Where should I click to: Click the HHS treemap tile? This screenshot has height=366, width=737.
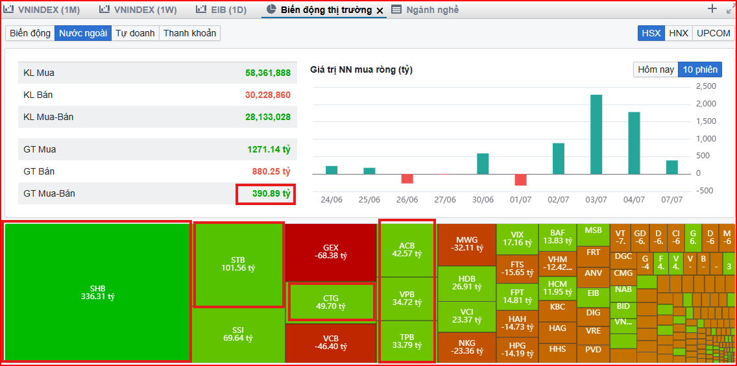tap(557, 353)
